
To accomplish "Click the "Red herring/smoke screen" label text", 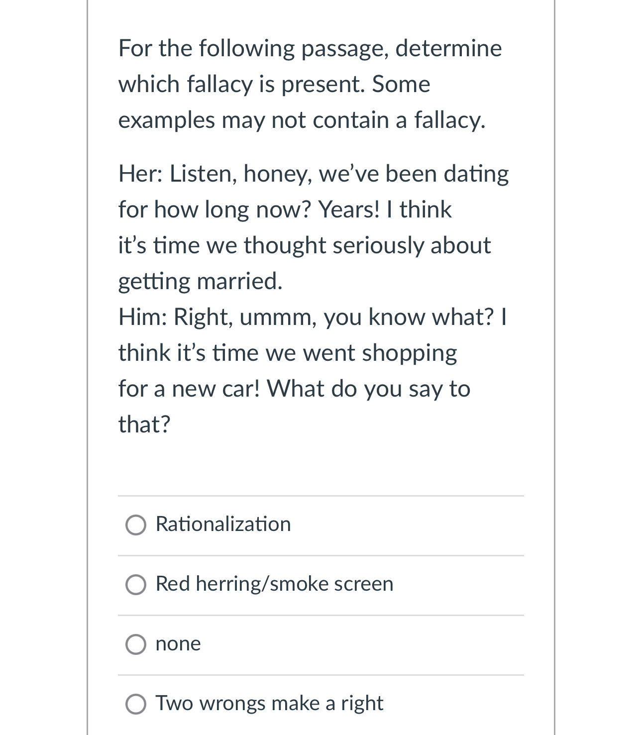I will coord(274,584).
